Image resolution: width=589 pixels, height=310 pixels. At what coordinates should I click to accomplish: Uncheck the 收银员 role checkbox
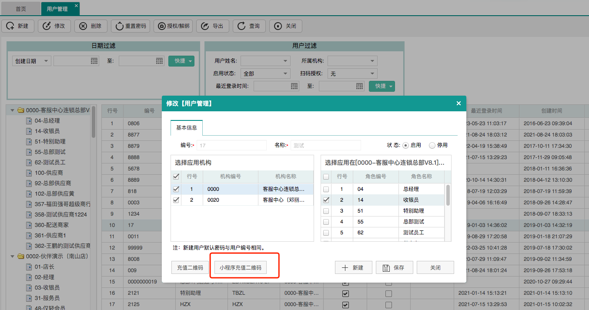coord(326,200)
